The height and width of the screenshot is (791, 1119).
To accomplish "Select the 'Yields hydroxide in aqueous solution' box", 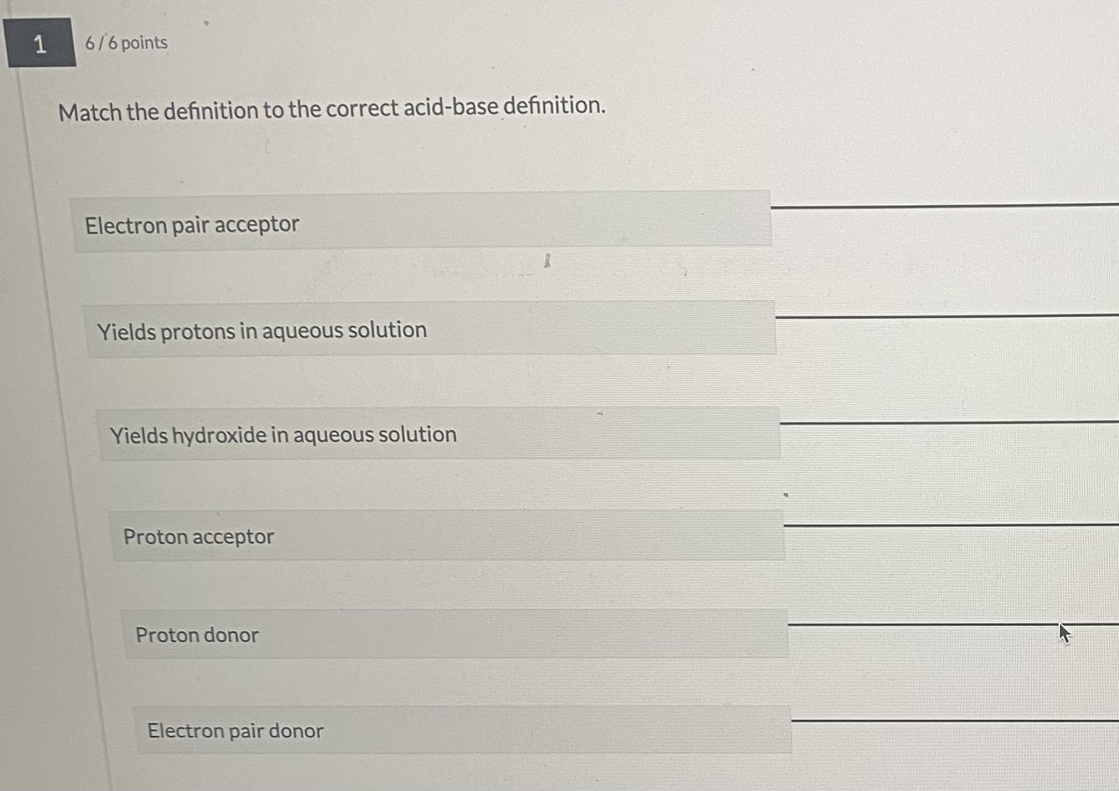I will click(438, 434).
